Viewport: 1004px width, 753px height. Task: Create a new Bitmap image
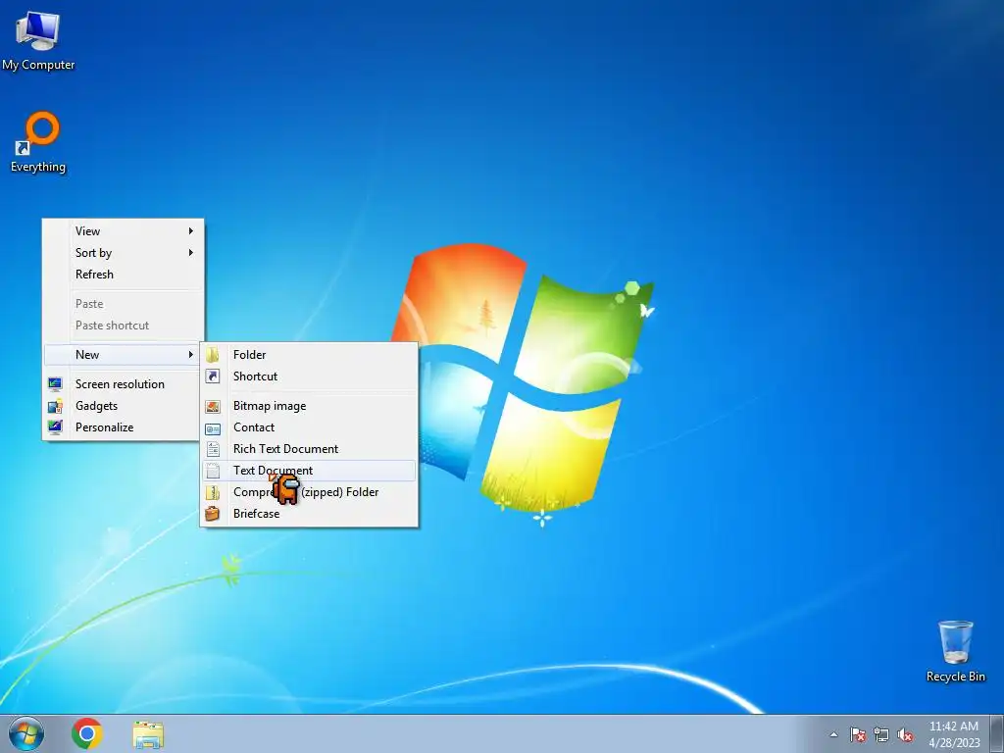(309, 406)
